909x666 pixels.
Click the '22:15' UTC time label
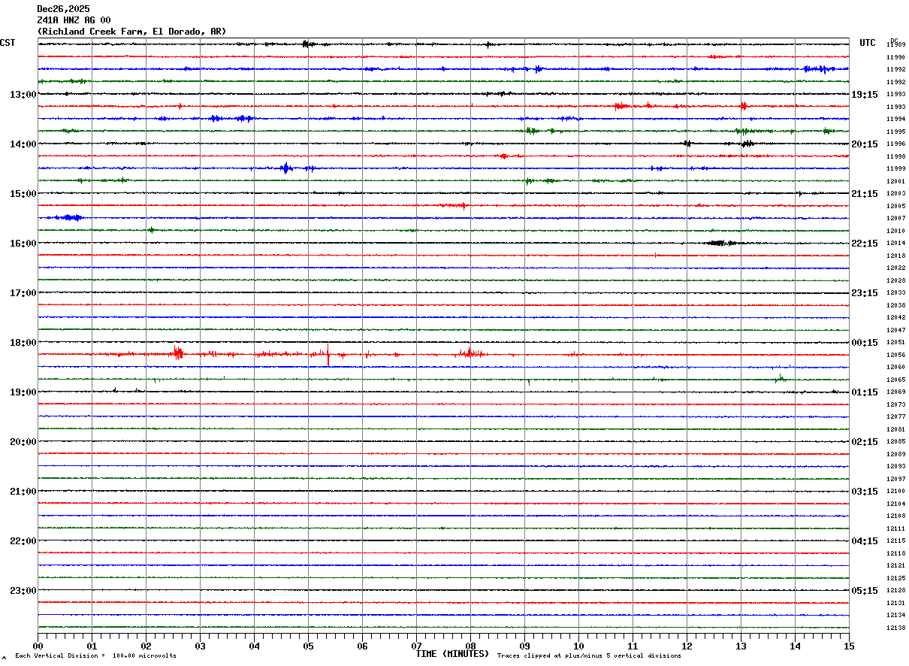(865, 244)
